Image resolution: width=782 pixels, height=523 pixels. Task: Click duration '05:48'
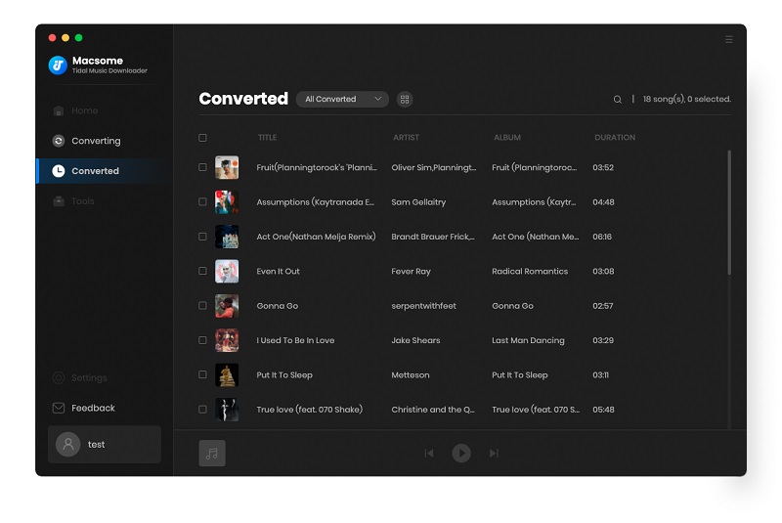coord(603,410)
